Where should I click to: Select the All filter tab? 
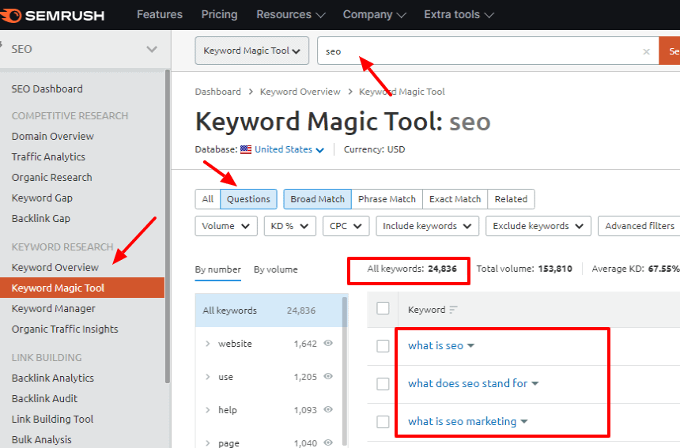coord(208,199)
